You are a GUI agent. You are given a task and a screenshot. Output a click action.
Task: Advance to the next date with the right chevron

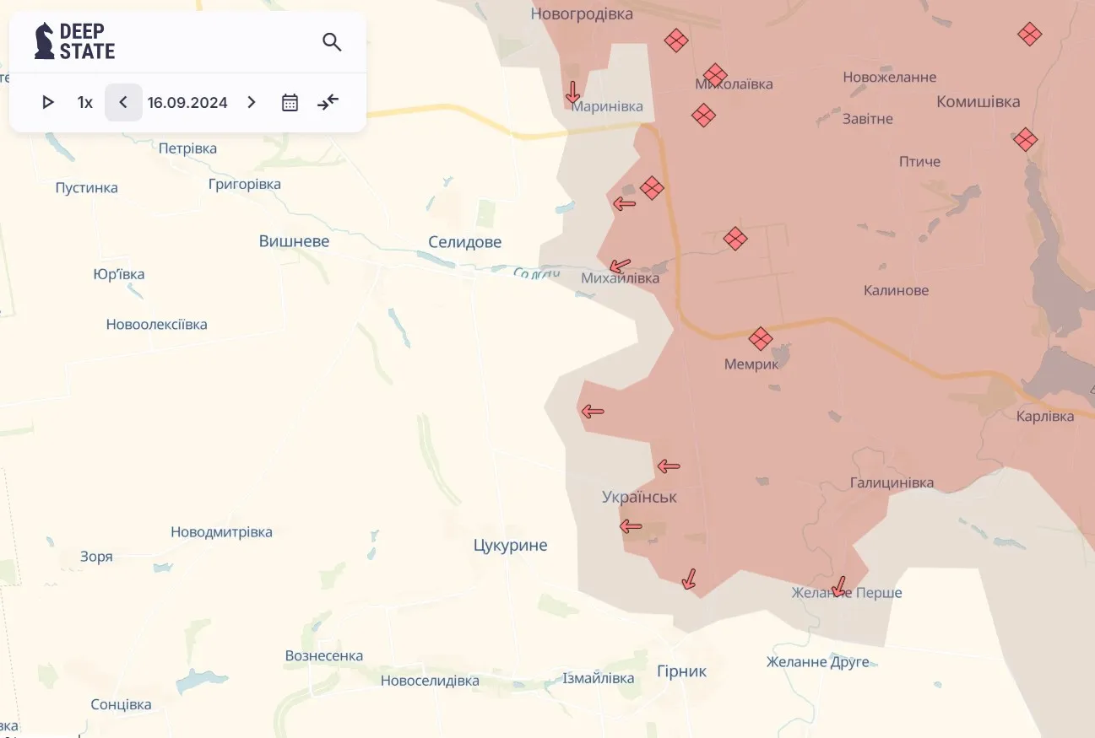(x=251, y=102)
